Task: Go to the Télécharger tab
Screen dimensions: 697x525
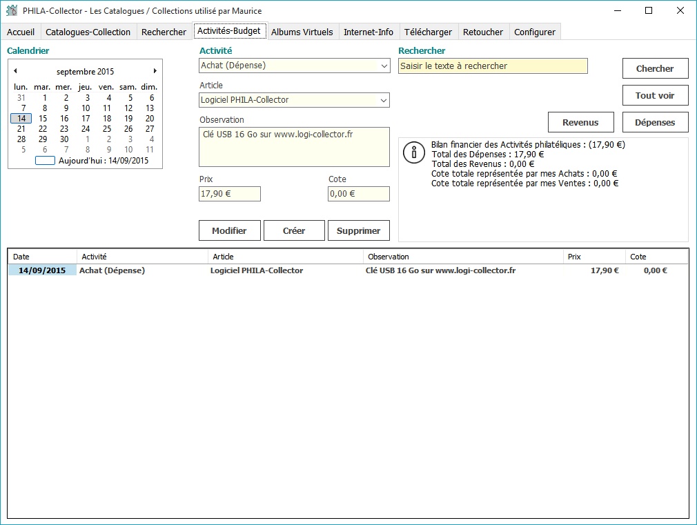Action: pos(428,32)
